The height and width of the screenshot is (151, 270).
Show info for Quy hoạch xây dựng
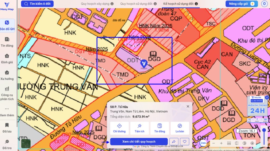[112, 4]
